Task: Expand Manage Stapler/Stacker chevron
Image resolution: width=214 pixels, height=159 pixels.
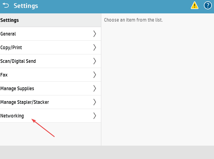Action: [x=95, y=102]
